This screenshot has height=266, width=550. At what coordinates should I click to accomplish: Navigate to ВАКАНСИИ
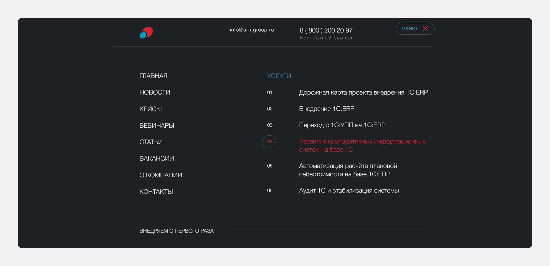(156, 159)
